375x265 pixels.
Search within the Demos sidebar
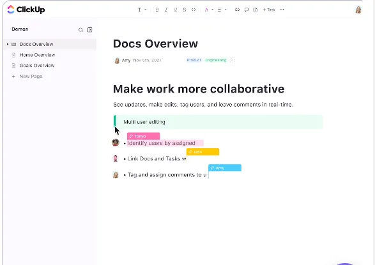(80, 30)
